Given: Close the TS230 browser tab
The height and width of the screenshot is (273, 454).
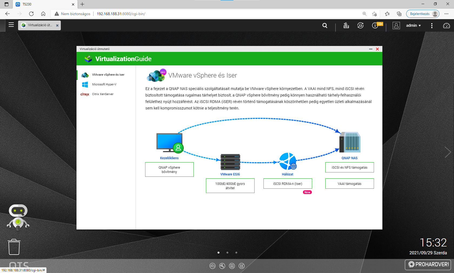Looking at the screenshot, I should (x=73, y=4).
